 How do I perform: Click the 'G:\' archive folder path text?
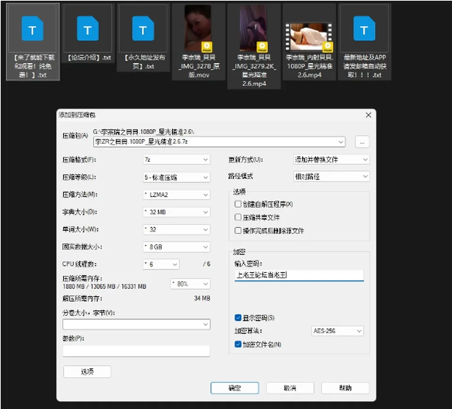[143, 132]
